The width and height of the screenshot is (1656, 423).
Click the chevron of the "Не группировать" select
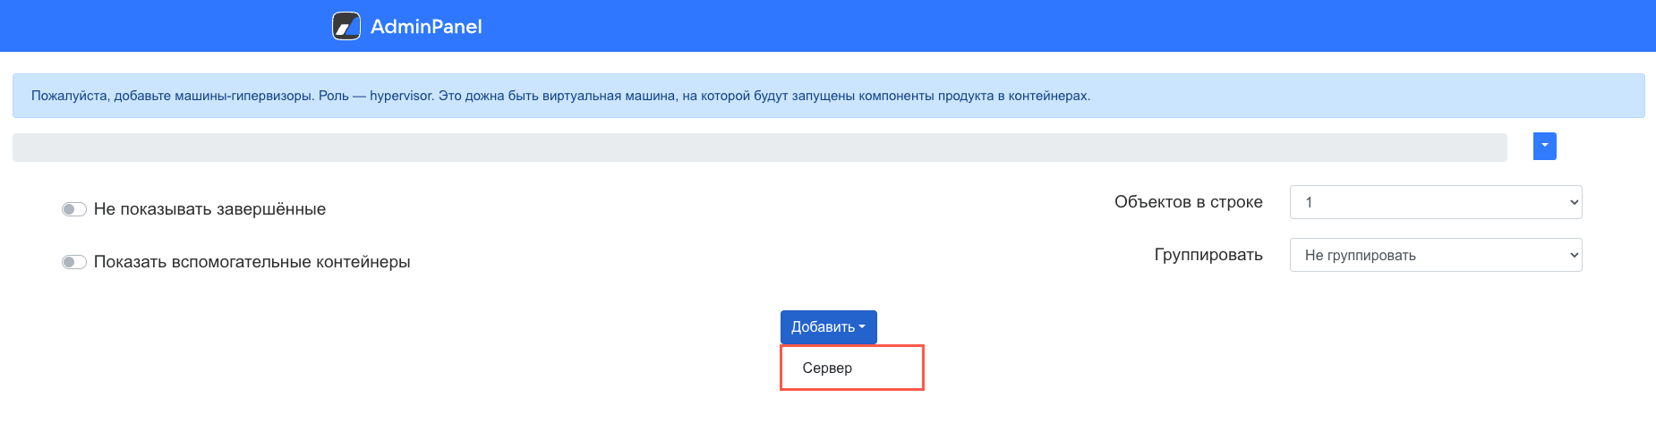click(x=1574, y=255)
